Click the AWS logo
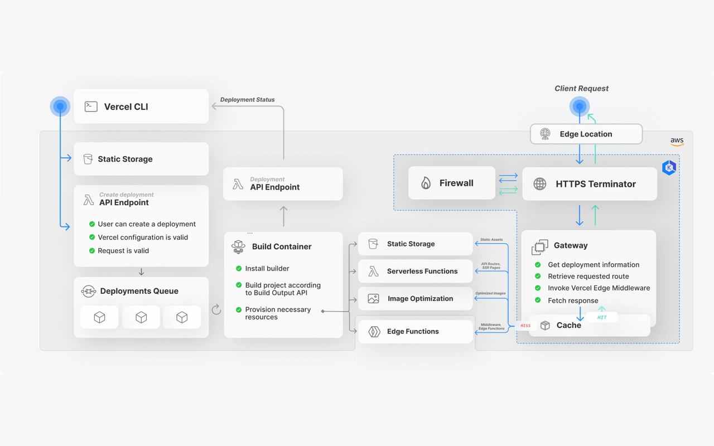714x446 pixels. pos(677,142)
